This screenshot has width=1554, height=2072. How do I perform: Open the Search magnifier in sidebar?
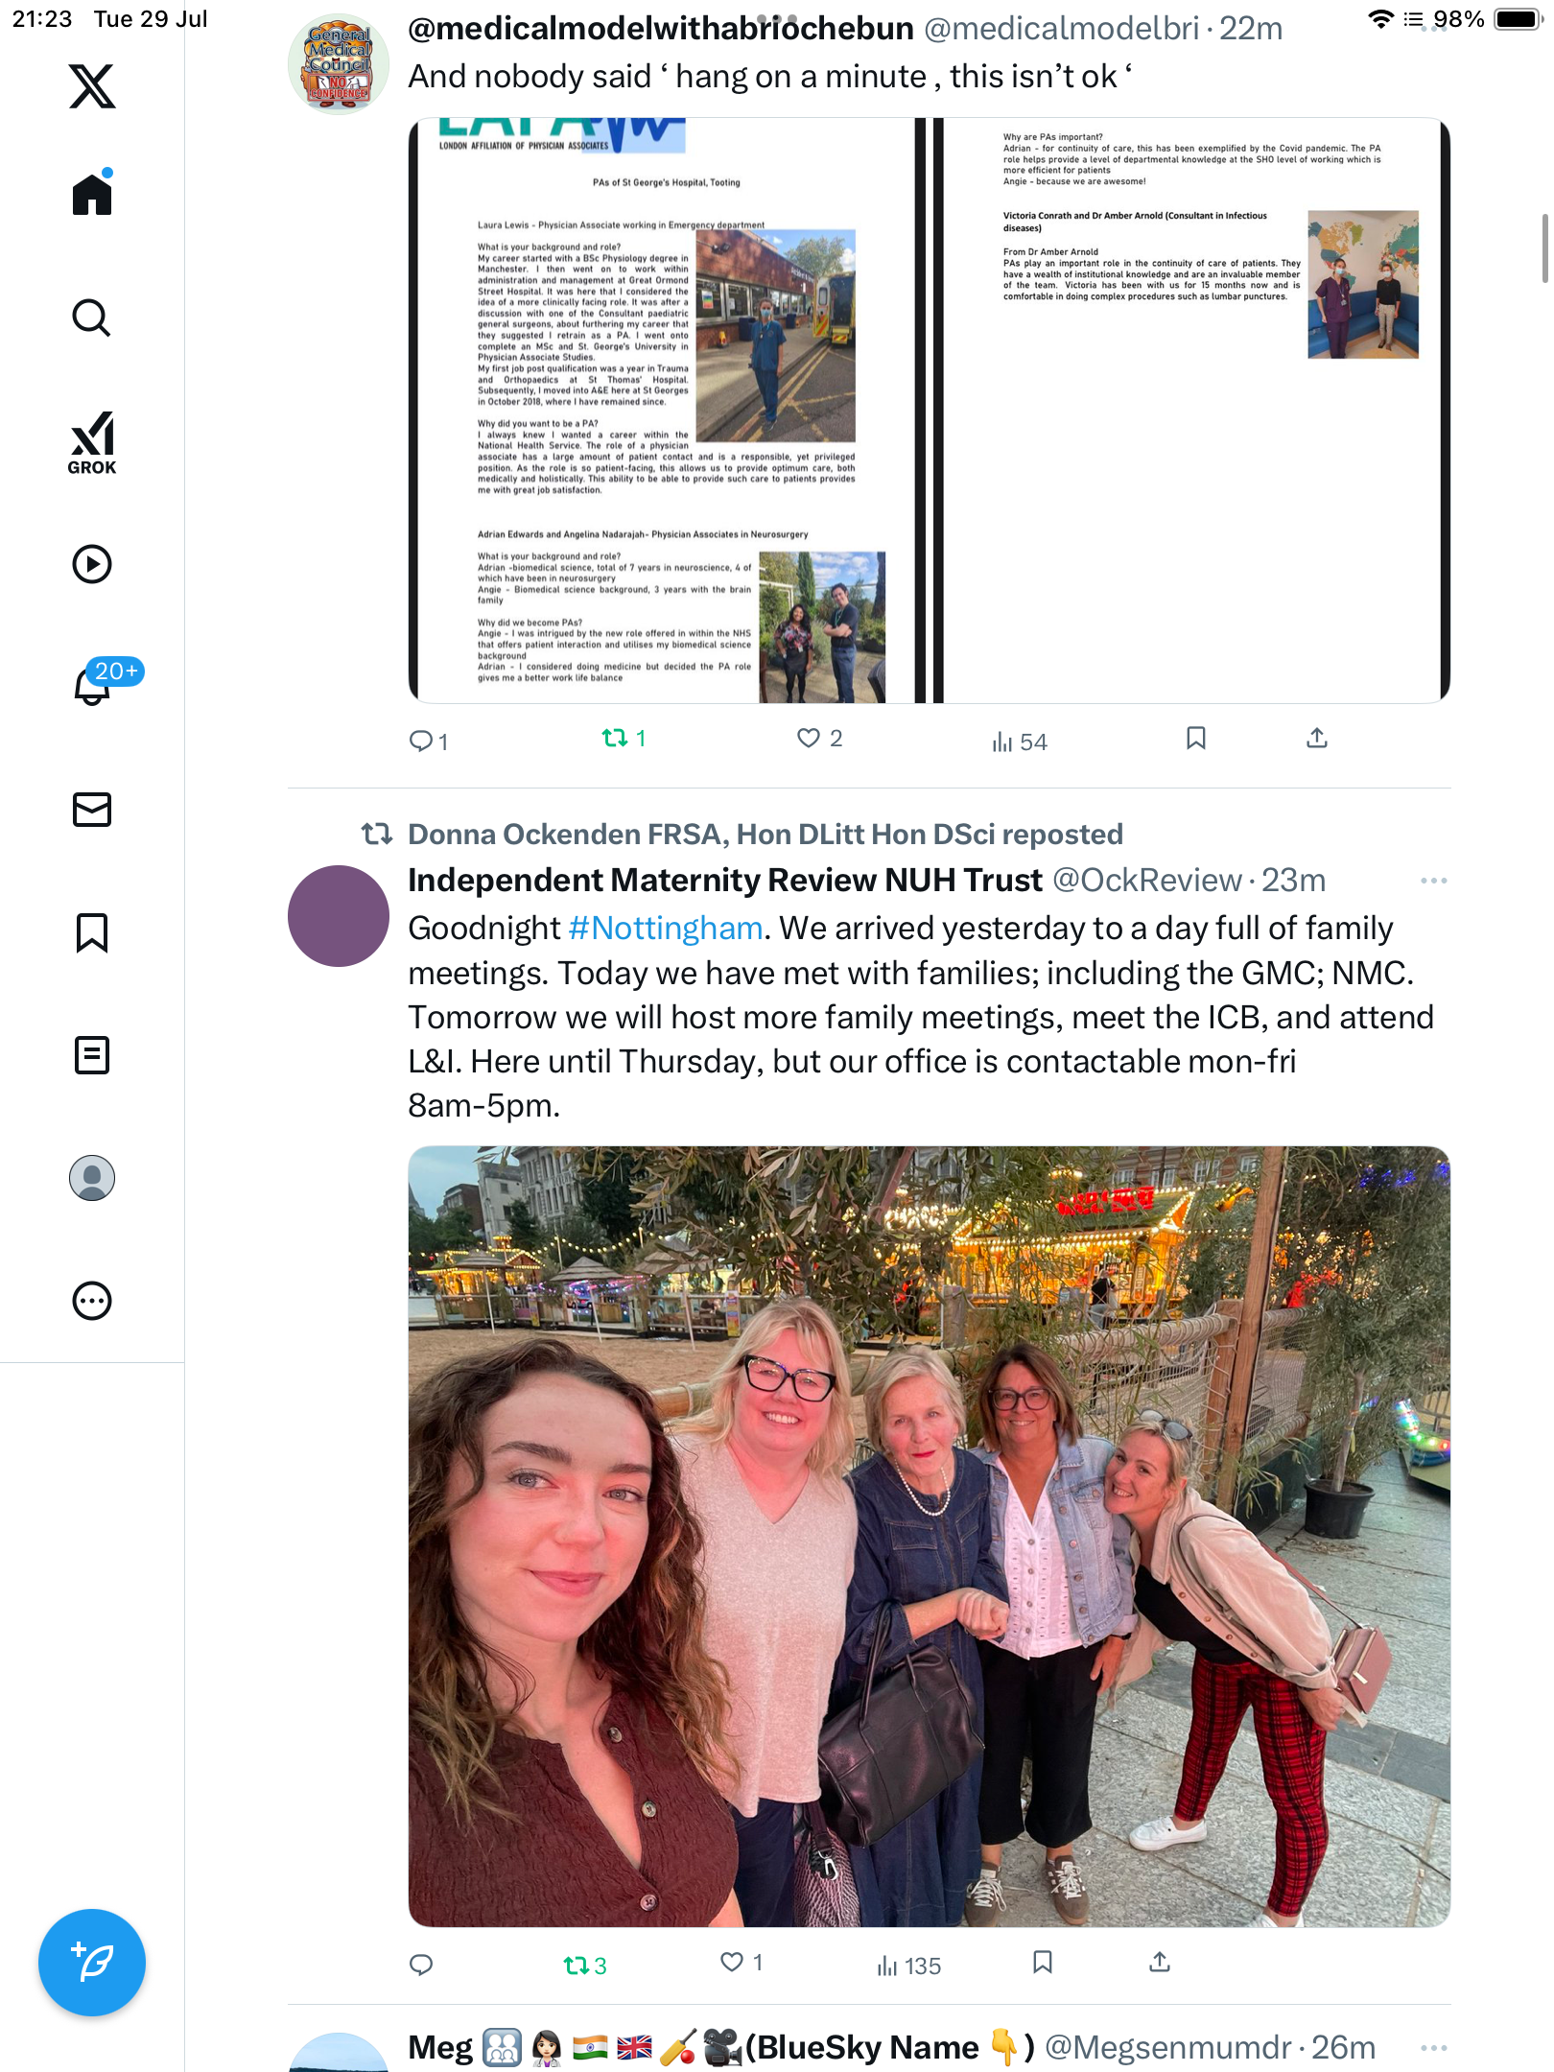coord(92,318)
